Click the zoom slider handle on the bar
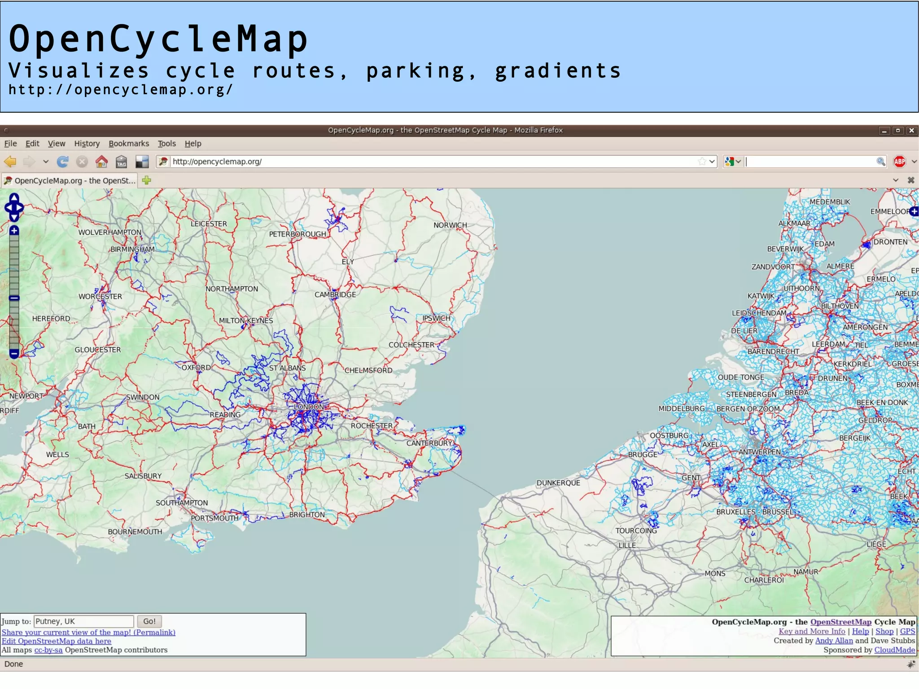 14,298
